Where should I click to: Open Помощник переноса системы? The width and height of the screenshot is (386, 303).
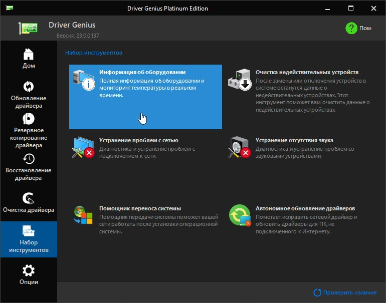(x=140, y=208)
